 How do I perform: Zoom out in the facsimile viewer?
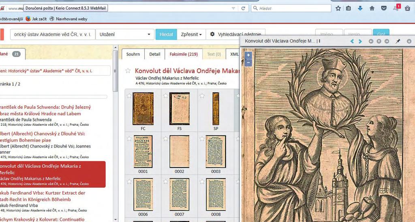248,63
